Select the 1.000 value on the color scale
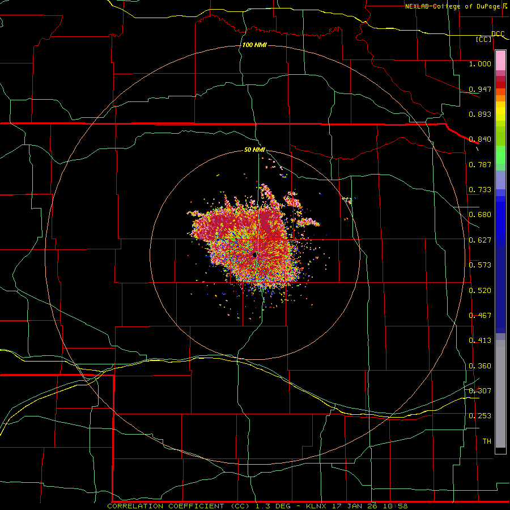 480,63
